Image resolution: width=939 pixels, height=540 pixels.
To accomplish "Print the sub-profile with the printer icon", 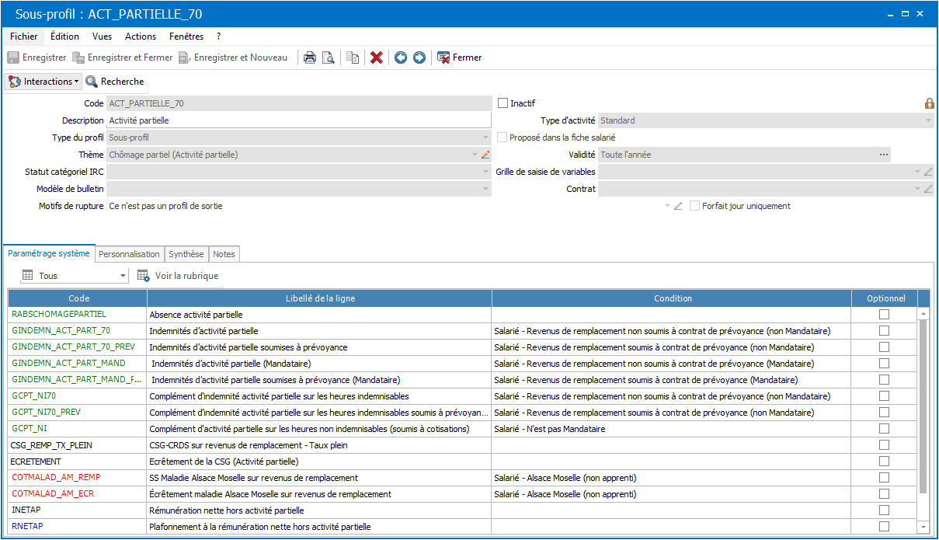I will click(309, 57).
